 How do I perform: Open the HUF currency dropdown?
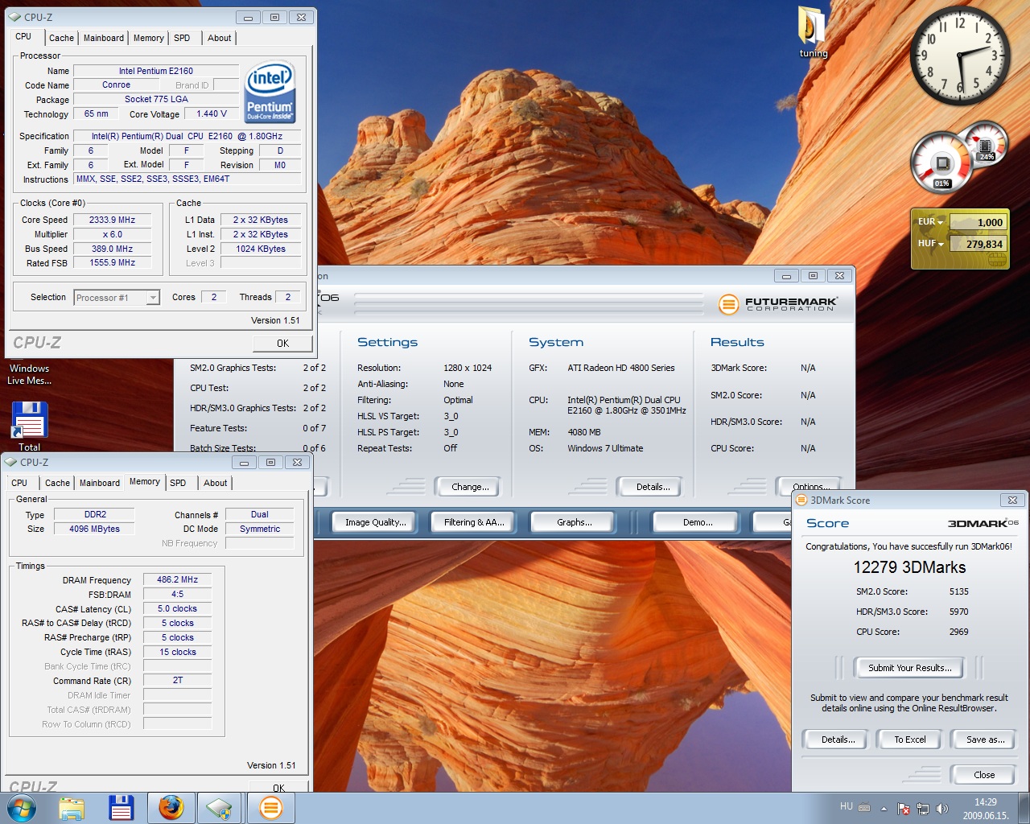[930, 243]
